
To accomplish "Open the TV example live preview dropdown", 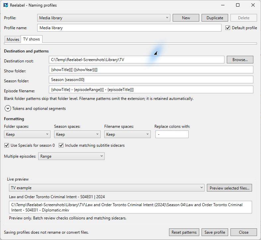I will [107, 188].
